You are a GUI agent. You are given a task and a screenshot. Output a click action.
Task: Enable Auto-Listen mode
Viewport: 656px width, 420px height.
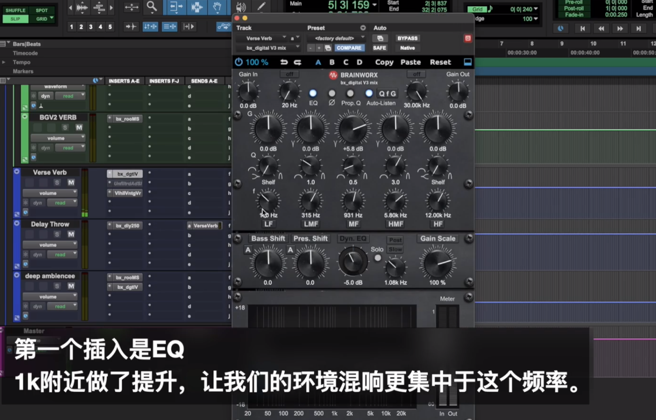tap(369, 94)
